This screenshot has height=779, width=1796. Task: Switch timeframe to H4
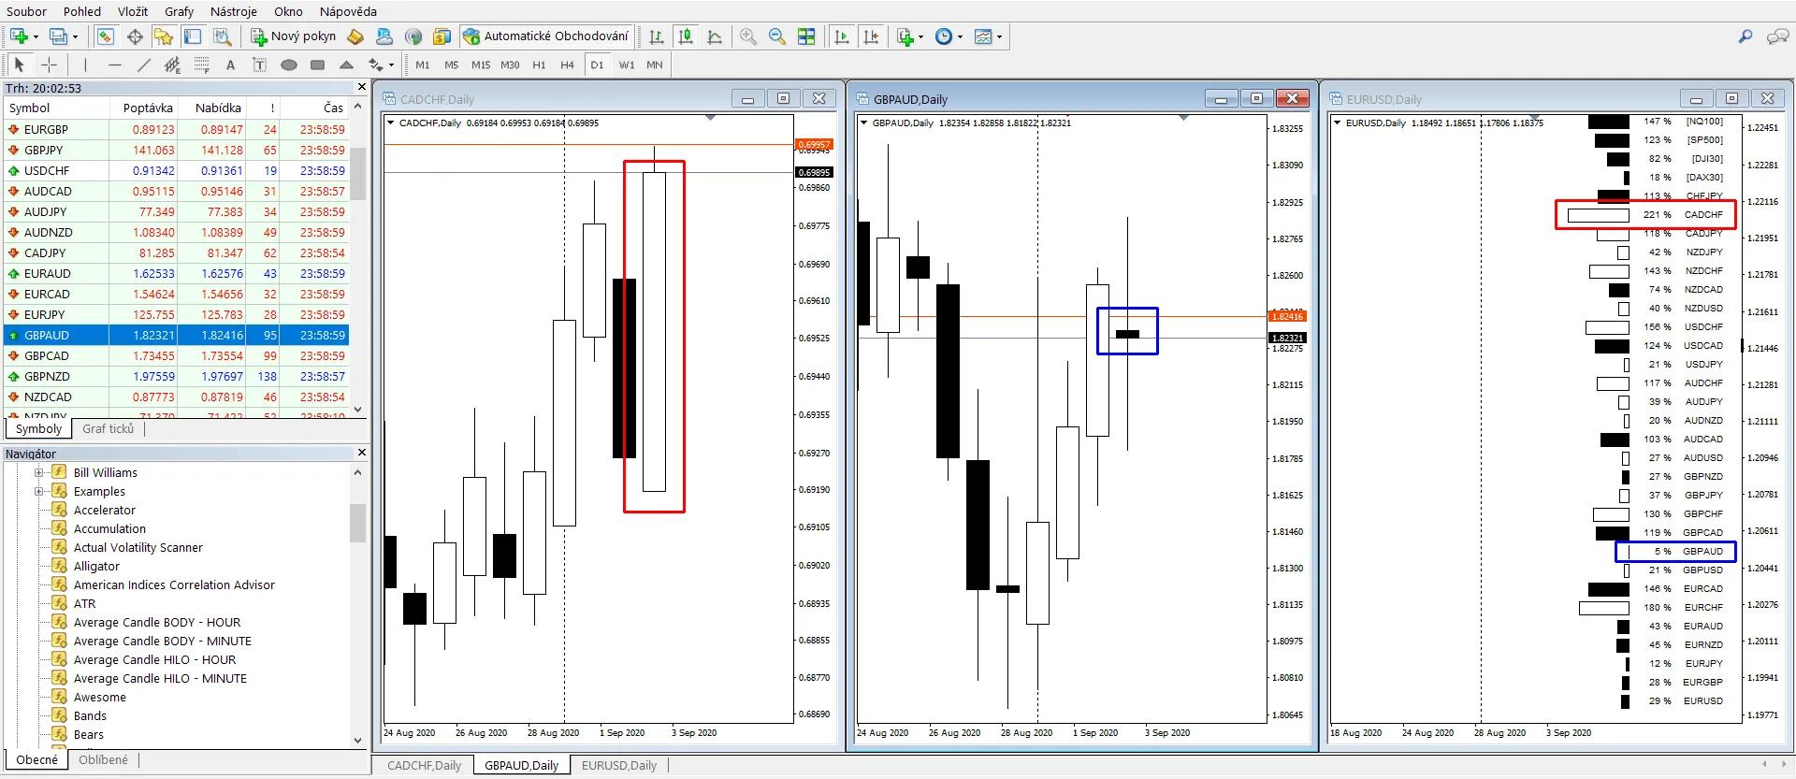coord(568,65)
